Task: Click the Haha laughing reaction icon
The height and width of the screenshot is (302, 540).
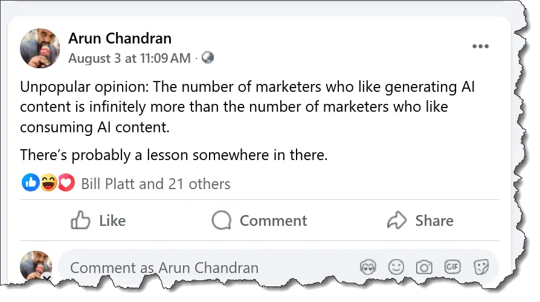Action: click(x=48, y=183)
